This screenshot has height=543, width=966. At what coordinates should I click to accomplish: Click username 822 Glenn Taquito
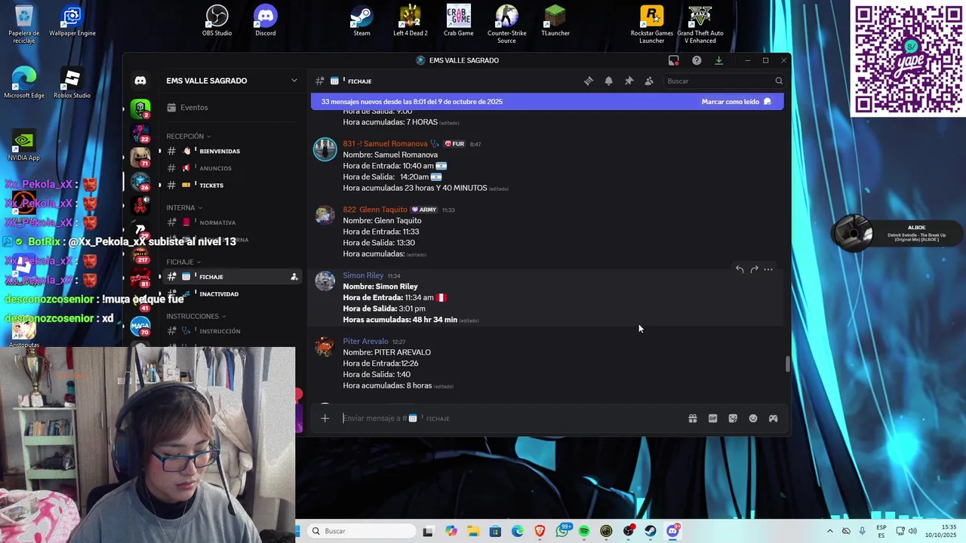tap(375, 210)
